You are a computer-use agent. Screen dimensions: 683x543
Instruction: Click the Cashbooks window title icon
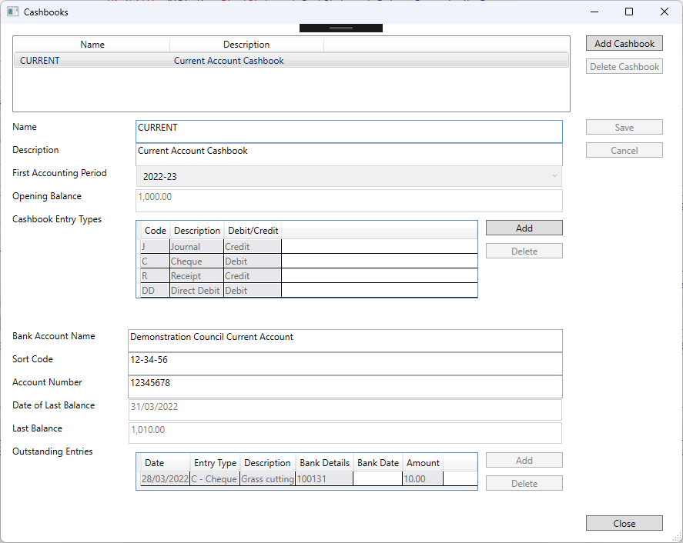point(12,12)
